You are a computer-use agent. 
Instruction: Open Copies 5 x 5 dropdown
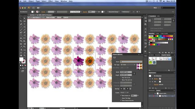(x=124, y=93)
